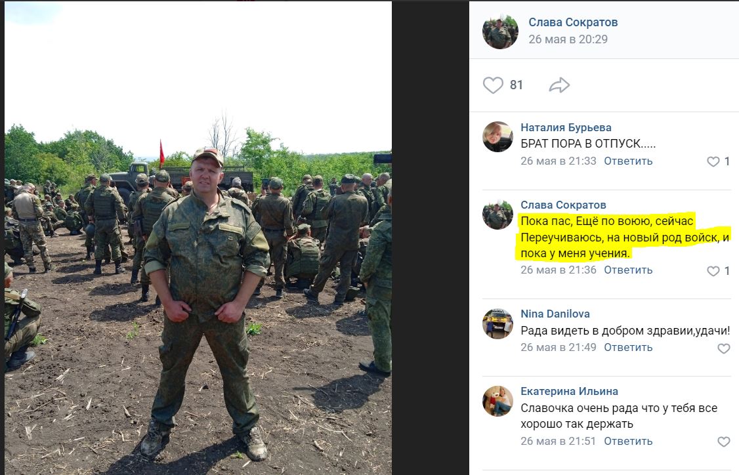The height and width of the screenshot is (475, 739).
Task: Click the share arrow icon
Action: [x=559, y=85]
